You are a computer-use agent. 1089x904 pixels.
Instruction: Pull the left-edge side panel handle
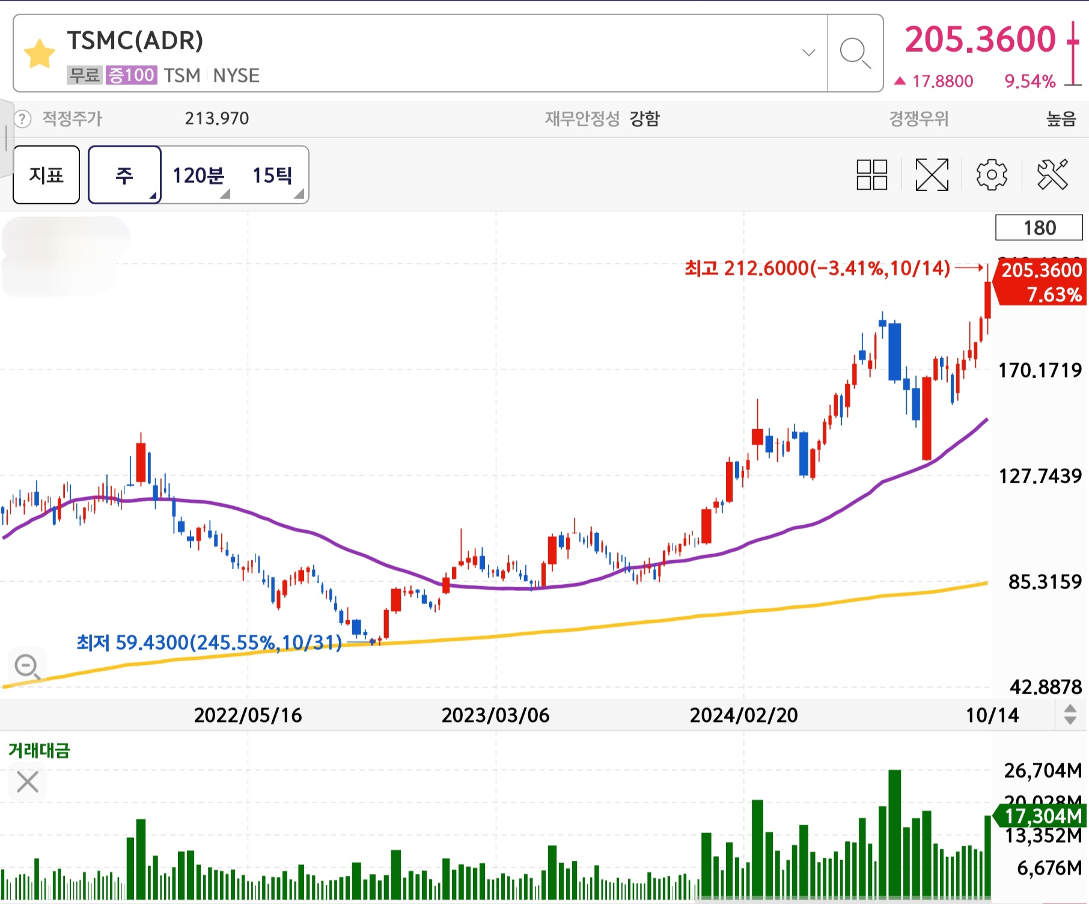tap(6, 138)
